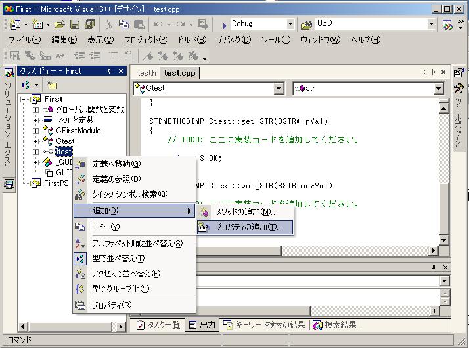Viewport: 469px width, 348px height.
Task: Click the Copy toolbar icon
Action: point(123,24)
